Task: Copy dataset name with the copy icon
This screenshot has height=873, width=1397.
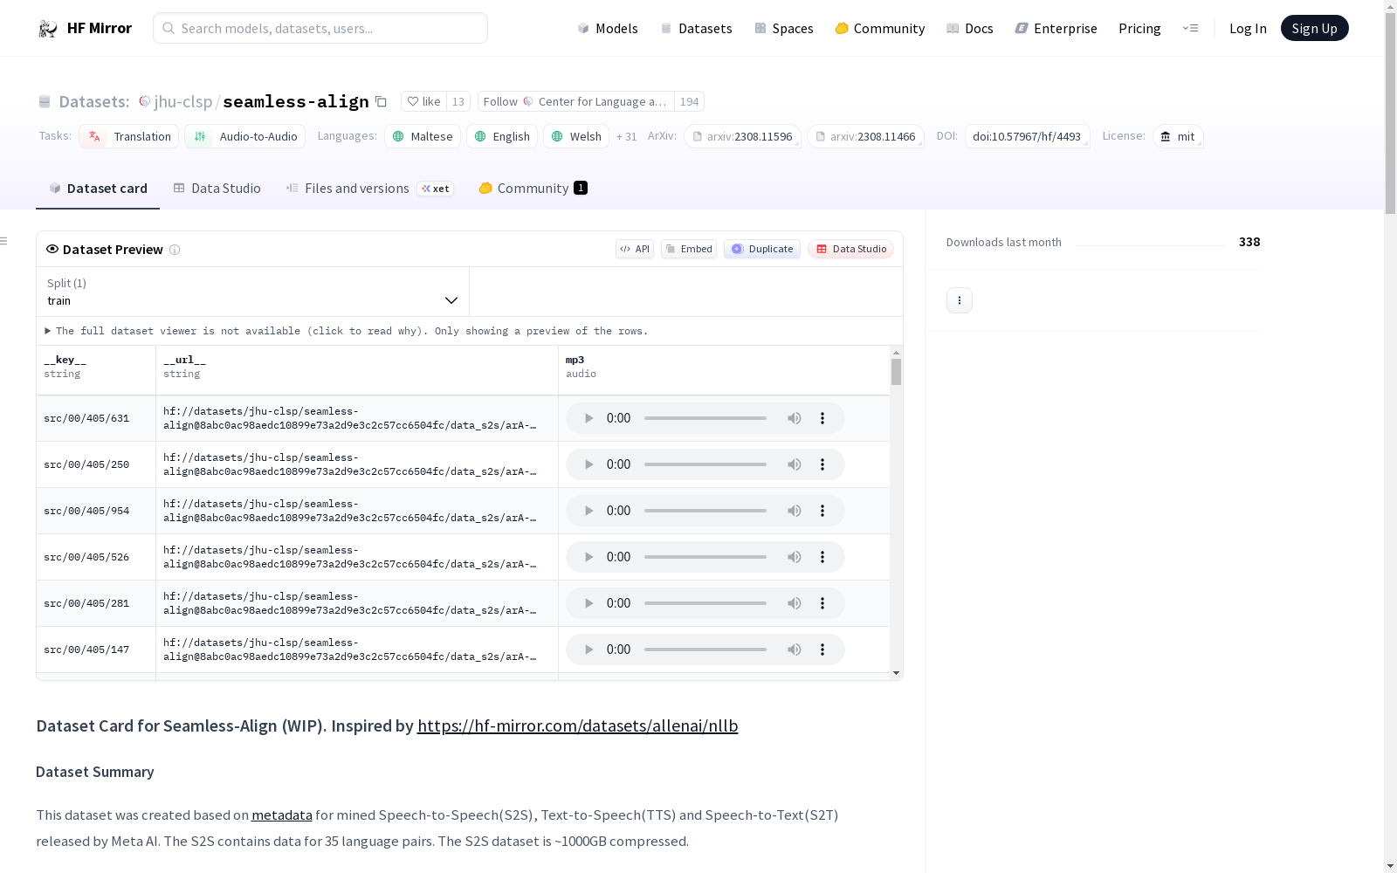Action: click(381, 101)
